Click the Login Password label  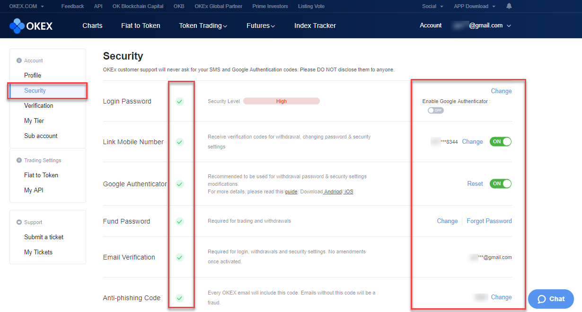point(127,101)
